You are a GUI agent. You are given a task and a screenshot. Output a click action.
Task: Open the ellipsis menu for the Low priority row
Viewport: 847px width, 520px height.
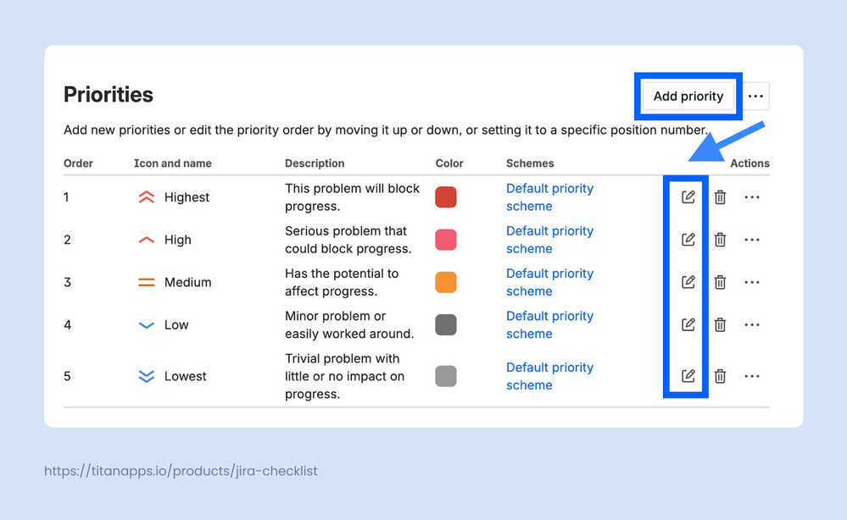click(752, 324)
